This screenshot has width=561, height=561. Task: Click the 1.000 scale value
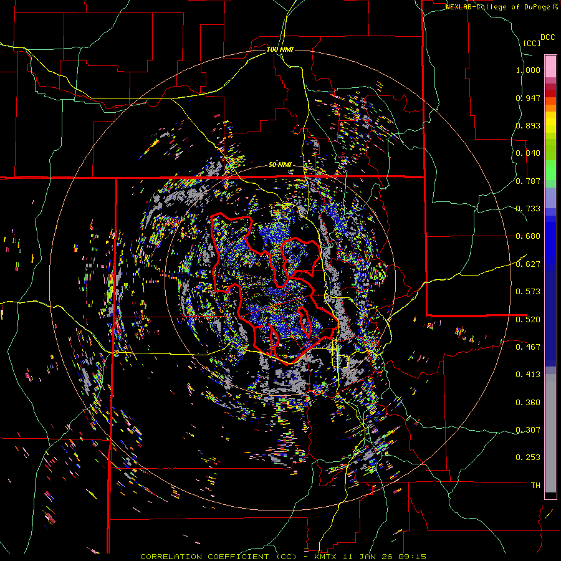[528, 70]
